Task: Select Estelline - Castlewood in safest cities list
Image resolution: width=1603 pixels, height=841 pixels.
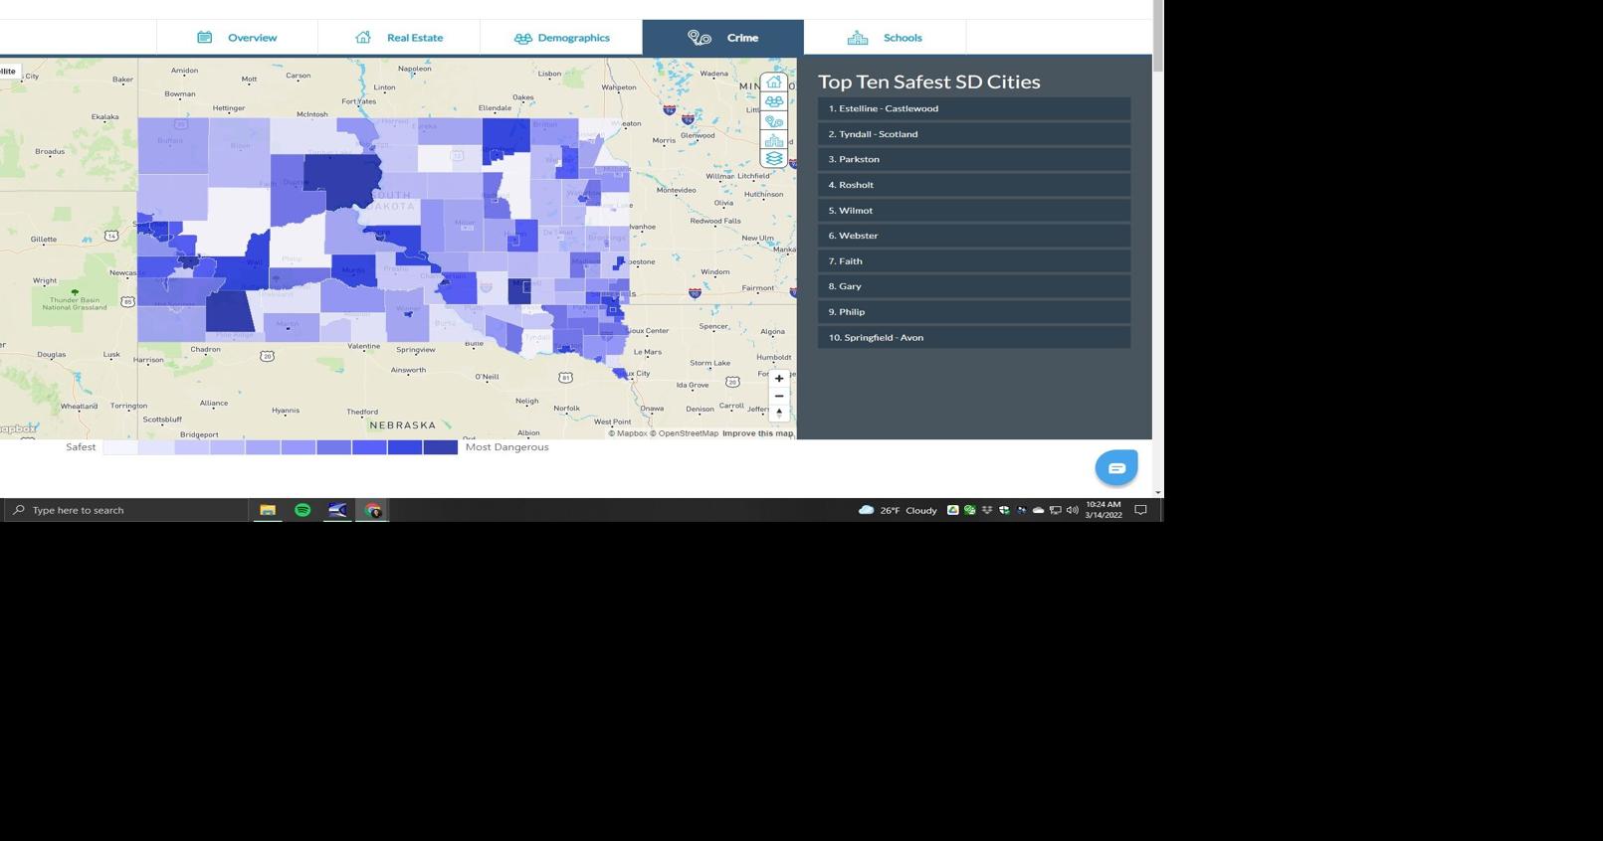Action: (x=974, y=108)
